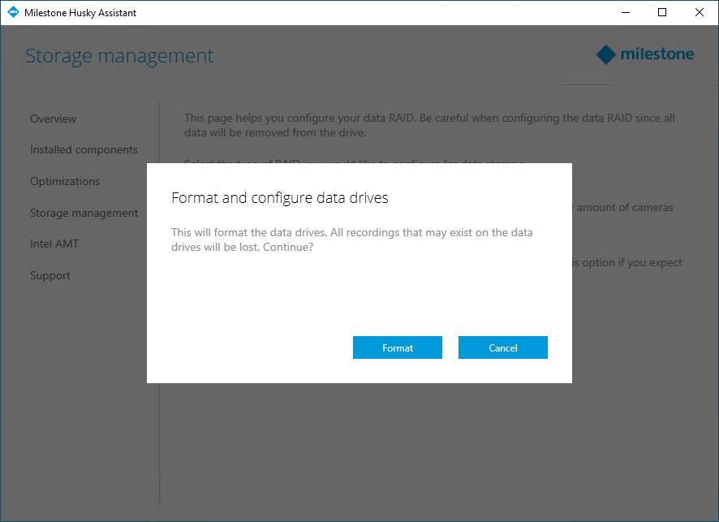This screenshot has height=522, width=719.
Task: Click the 'Storage management' page title
Action: 119,56
